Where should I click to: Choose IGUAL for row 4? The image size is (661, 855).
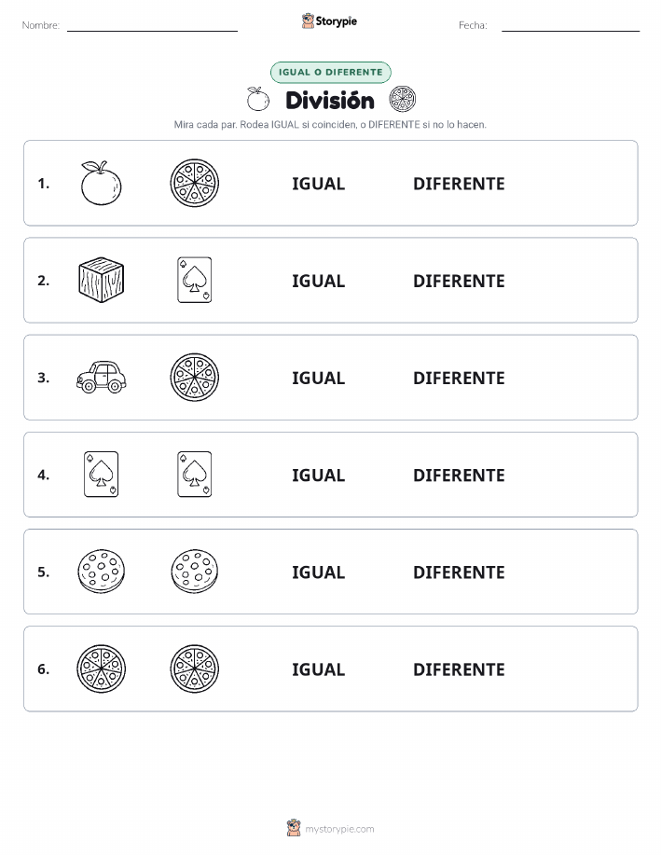(x=319, y=475)
